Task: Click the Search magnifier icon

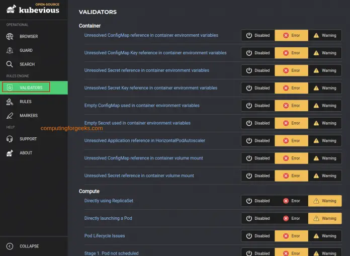Action: [10, 64]
